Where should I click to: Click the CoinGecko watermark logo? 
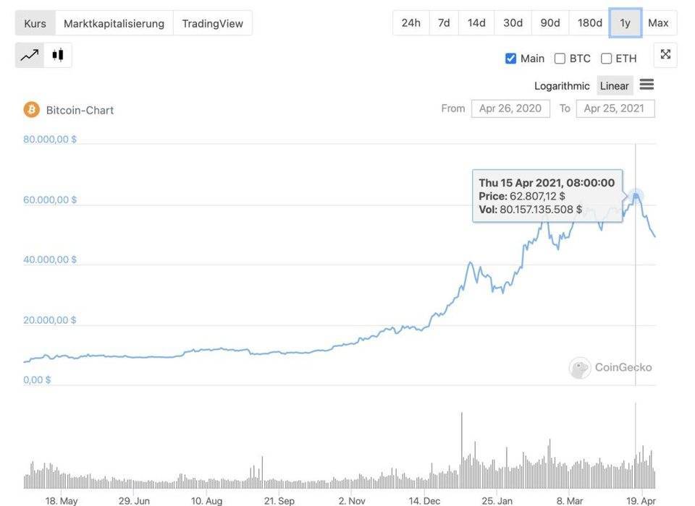pyautogui.click(x=580, y=368)
